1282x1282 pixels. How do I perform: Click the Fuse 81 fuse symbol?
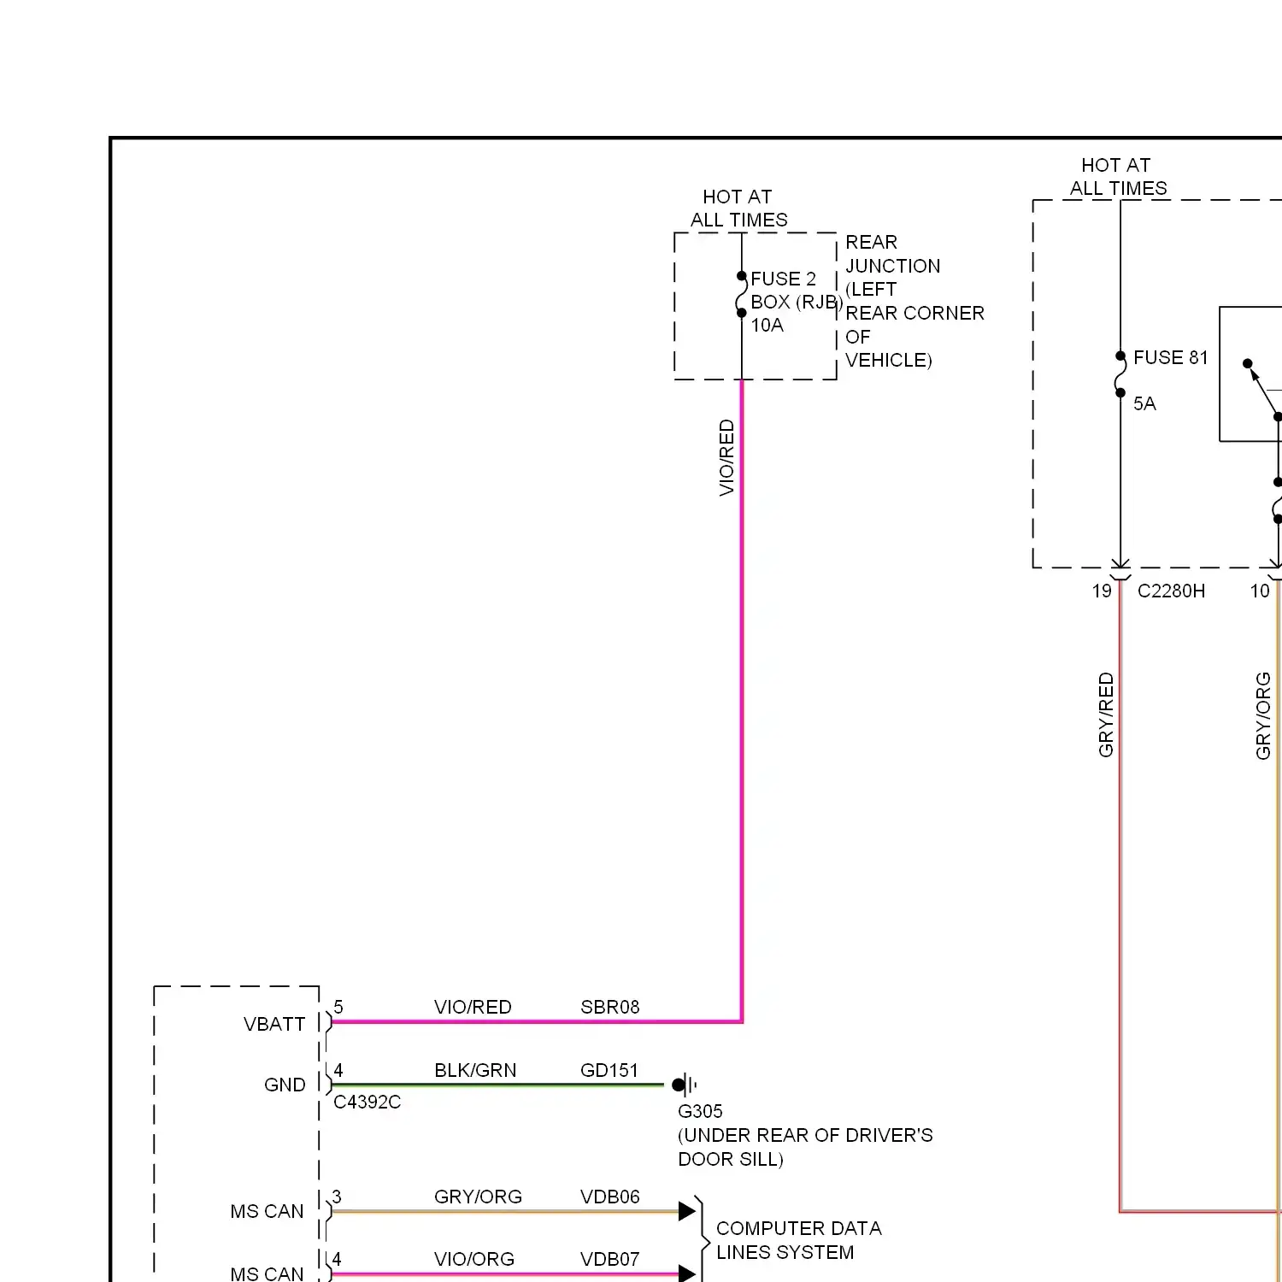(1120, 374)
